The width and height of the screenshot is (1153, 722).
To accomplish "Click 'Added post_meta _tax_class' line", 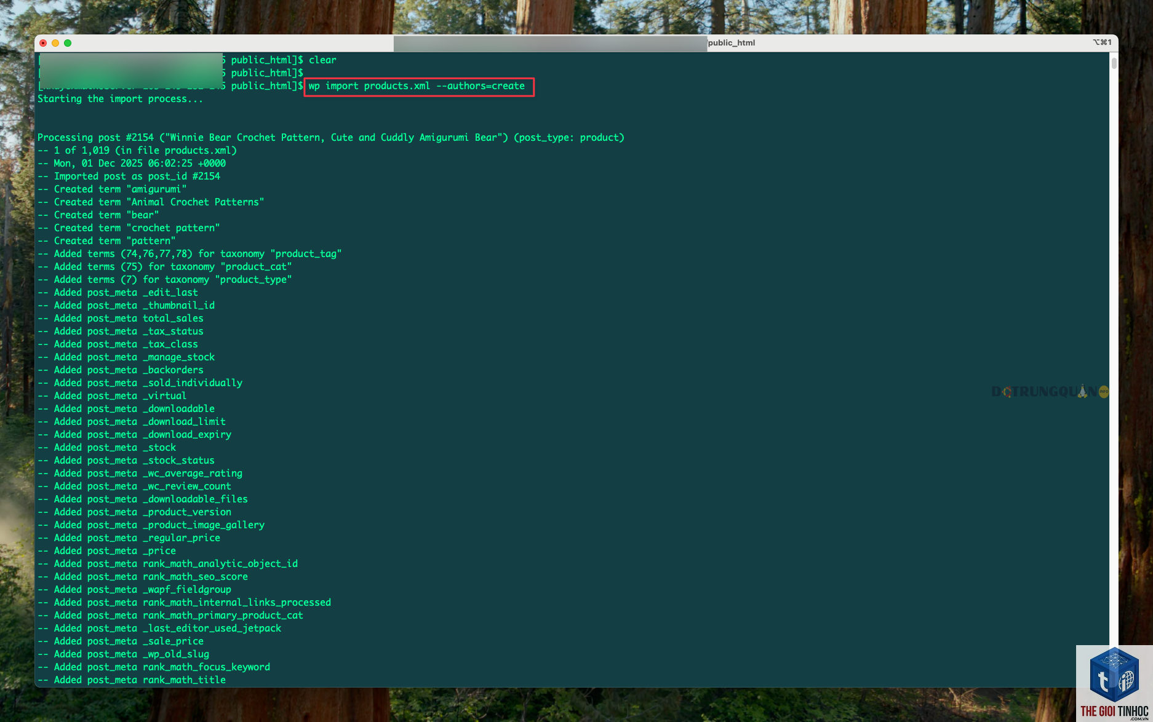I will tap(118, 344).
